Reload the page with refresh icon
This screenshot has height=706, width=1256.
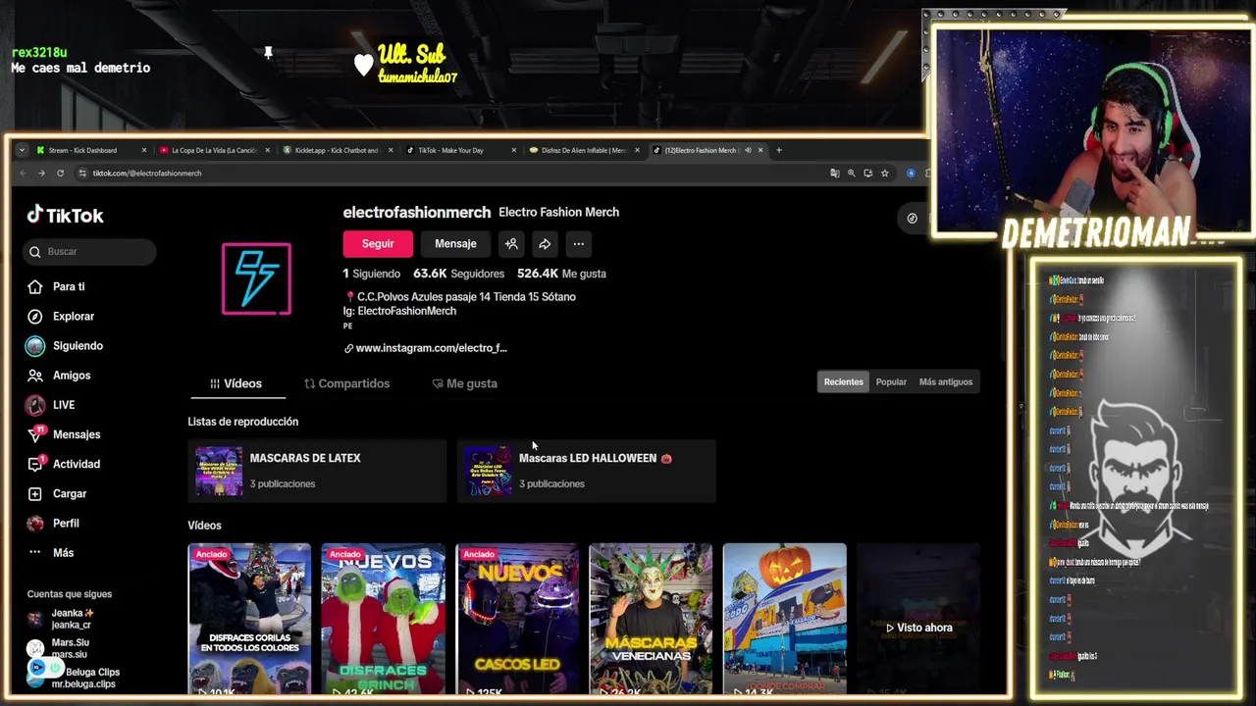point(60,173)
